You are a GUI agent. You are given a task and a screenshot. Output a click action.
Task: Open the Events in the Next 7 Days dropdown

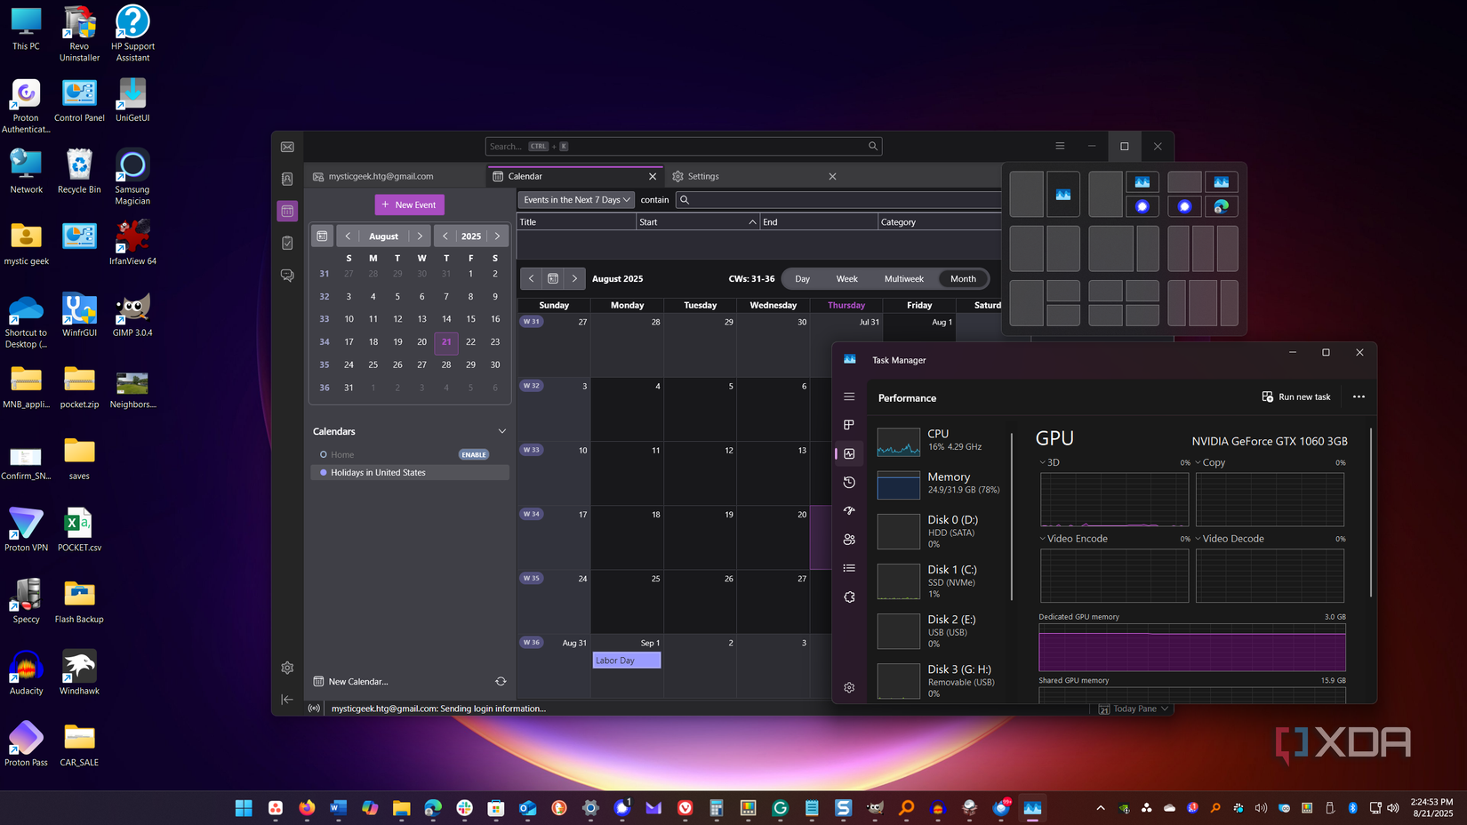pos(576,200)
